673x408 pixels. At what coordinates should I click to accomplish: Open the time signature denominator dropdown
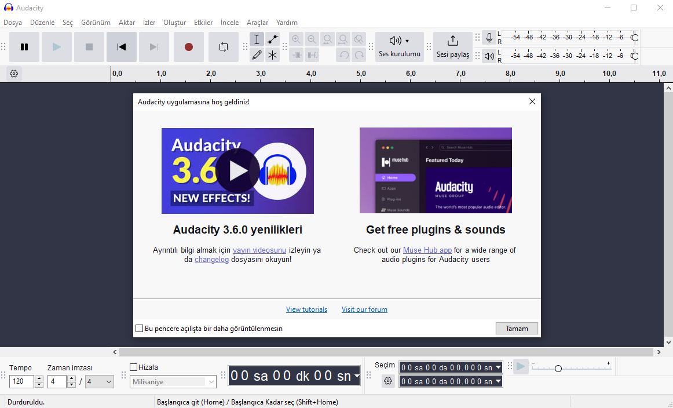coord(100,381)
